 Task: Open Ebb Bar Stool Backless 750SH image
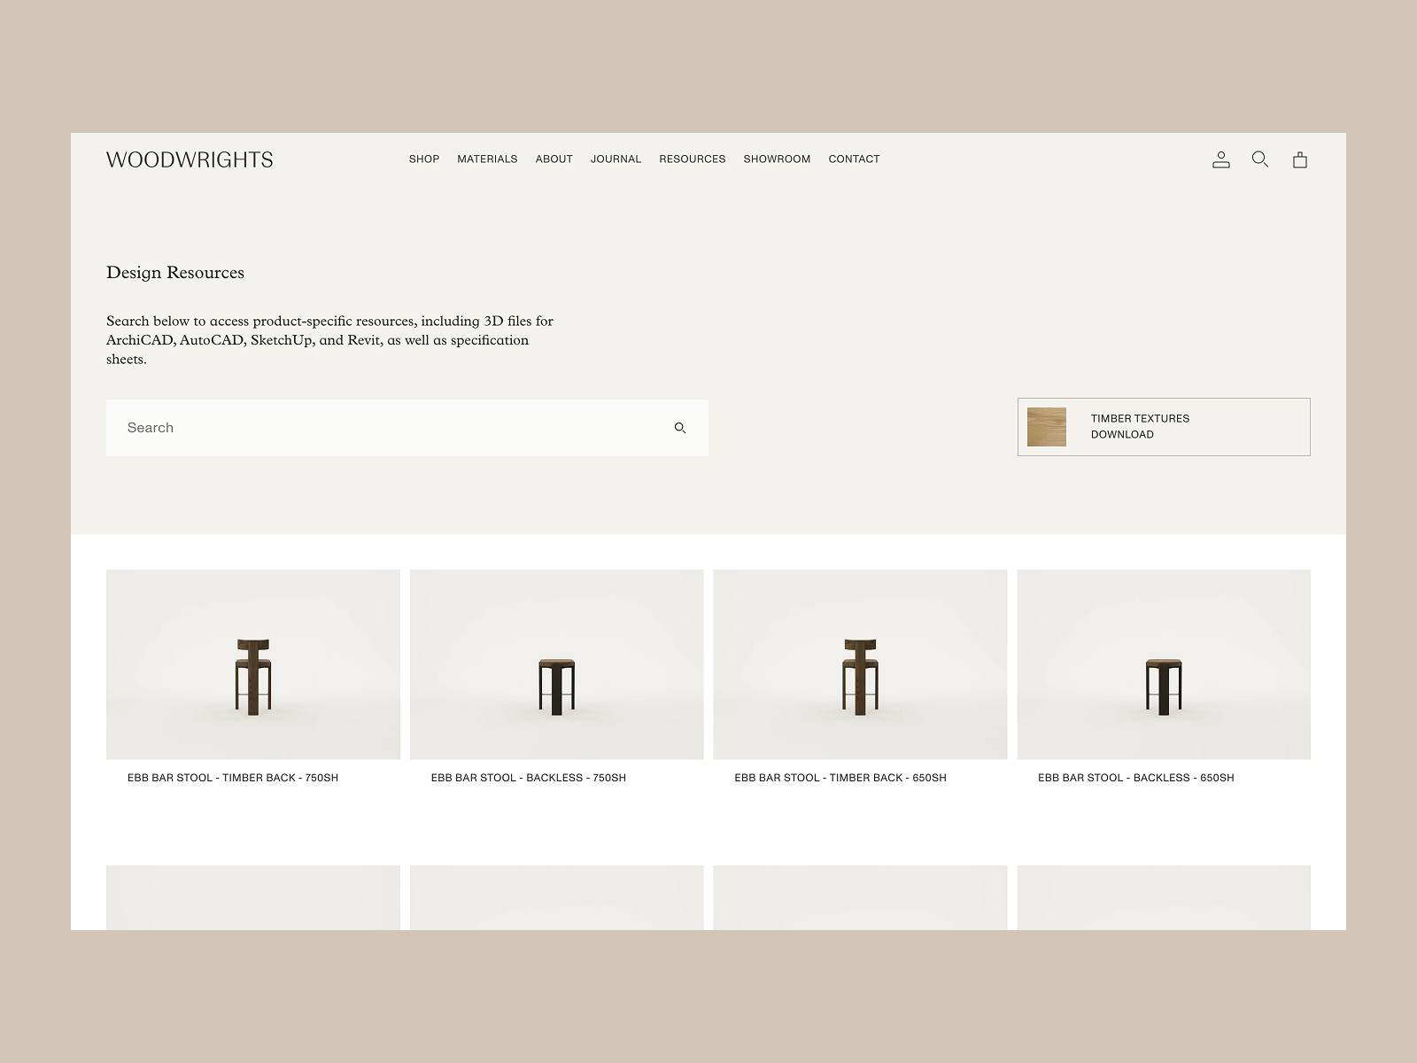click(x=556, y=664)
